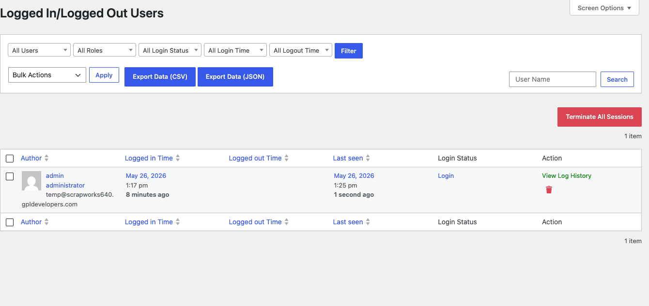Viewport: 649px width, 306px height.
Task: Select the '1 second ago' text
Action: point(354,195)
